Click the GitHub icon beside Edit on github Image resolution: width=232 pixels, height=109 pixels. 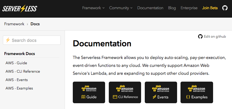coord(200,37)
